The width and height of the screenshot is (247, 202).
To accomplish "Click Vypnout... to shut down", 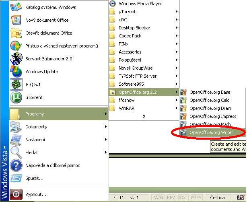I will pyautogui.click(x=59, y=194).
